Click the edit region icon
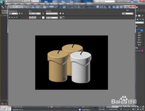Image resolution: width=145 pixels, height=111 pixels. point(19,14)
